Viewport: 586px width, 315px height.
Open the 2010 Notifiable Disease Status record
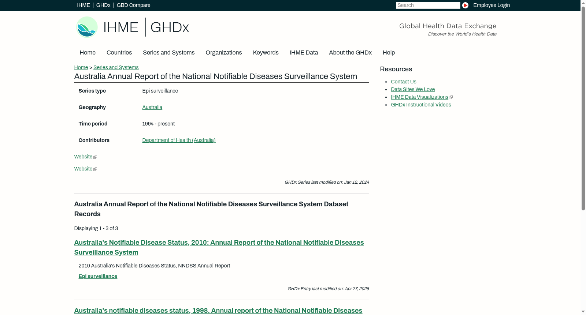point(219,247)
